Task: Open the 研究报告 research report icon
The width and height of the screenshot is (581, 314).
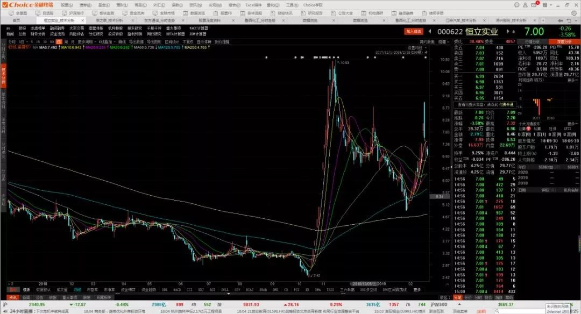Action: point(303,13)
